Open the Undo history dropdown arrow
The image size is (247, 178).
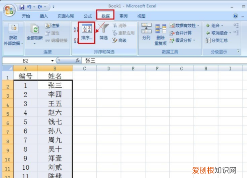click(34, 7)
